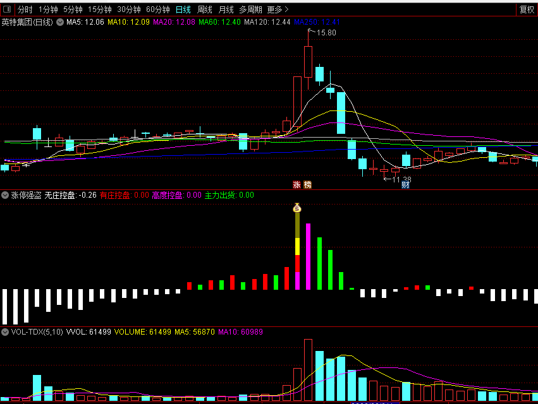Switch to the 15分钟 chart
538x404 pixels.
point(100,9)
